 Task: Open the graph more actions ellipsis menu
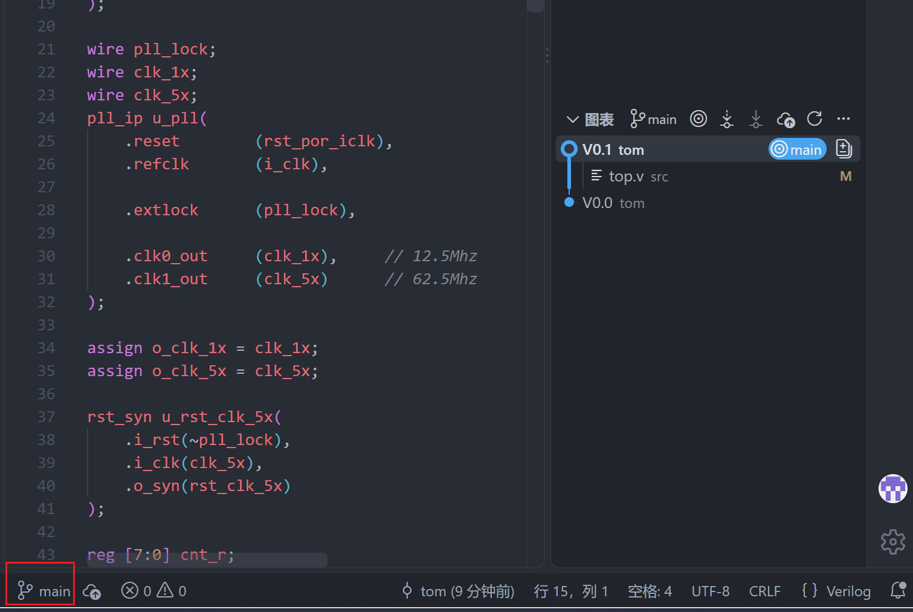[844, 119]
